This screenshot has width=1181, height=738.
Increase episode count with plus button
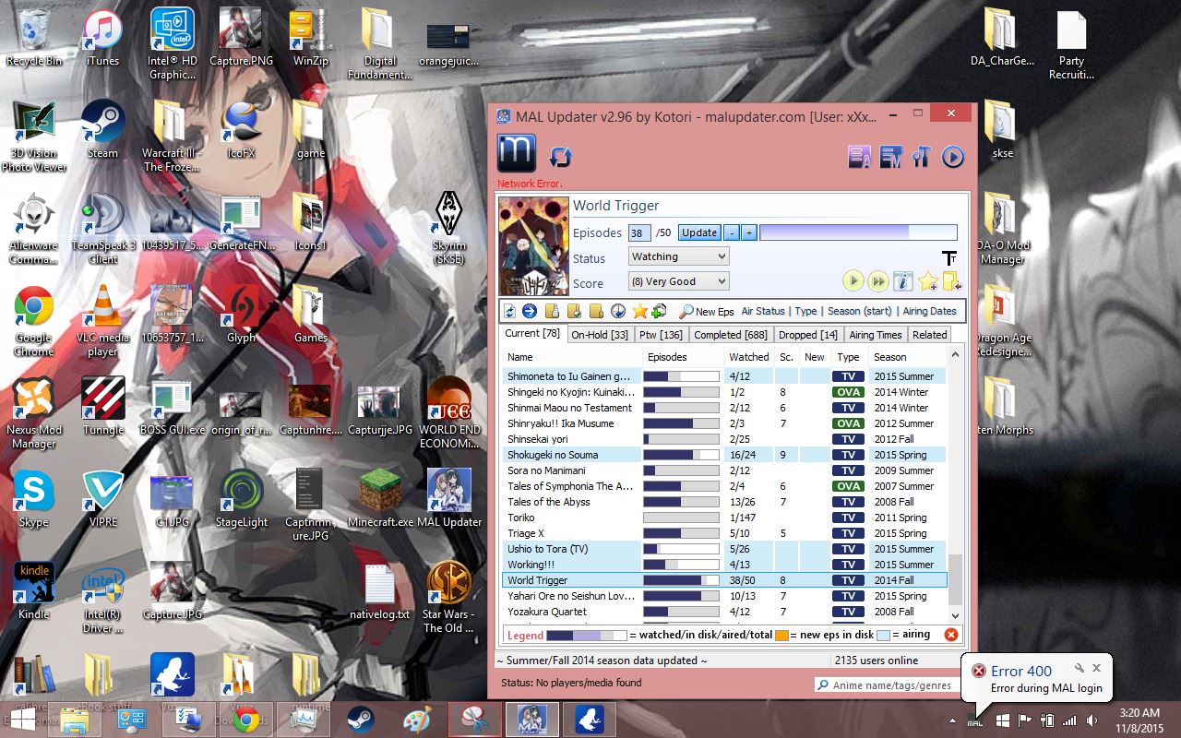click(749, 232)
